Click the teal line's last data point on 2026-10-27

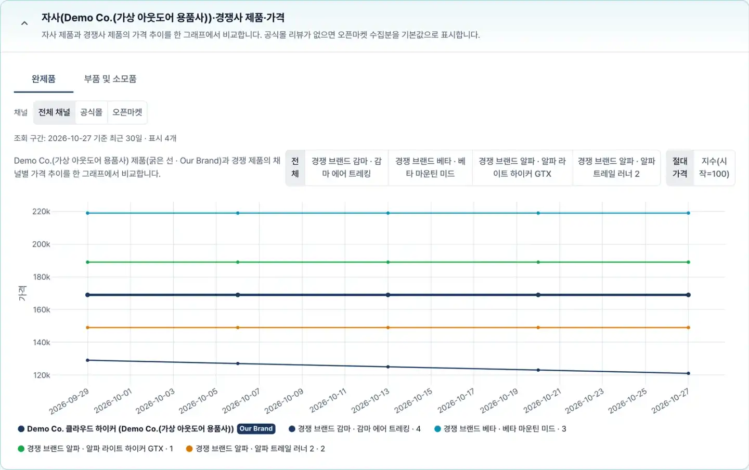(x=688, y=213)
